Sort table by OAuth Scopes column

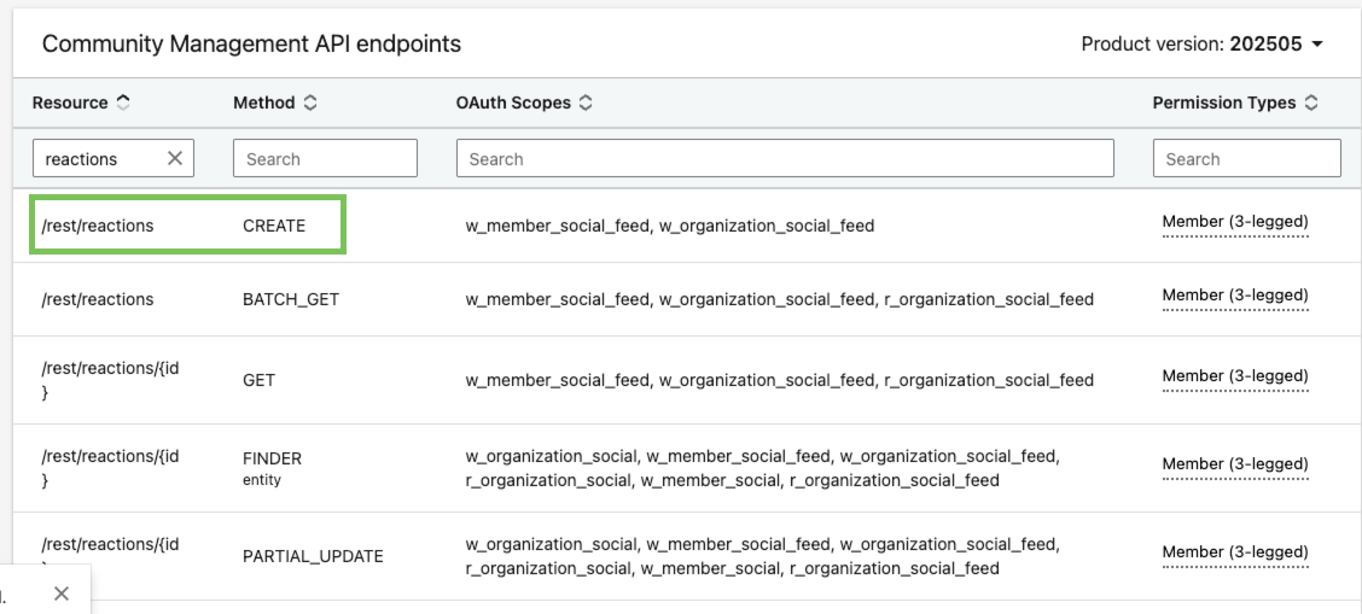coord(586,103)
